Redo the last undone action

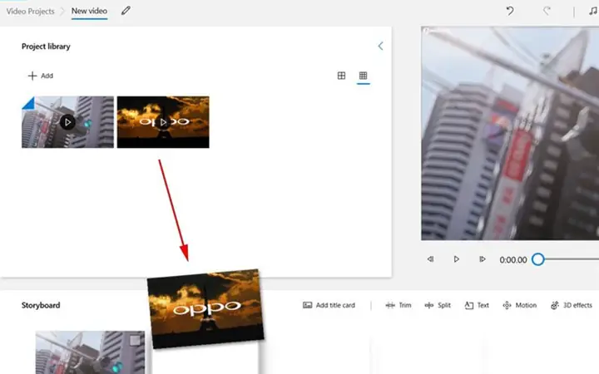click(547, 11)
